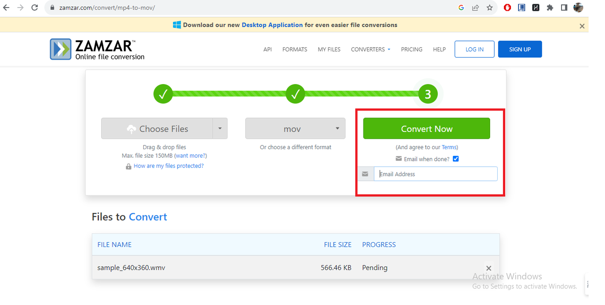Open the blue bookmark extension icon

[522, 8]
